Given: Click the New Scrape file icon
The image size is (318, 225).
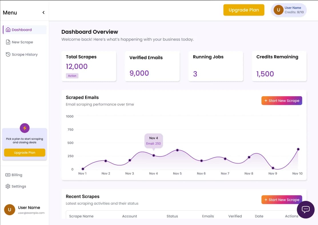Looking at the screenshot, I should pyautogui.click(x=8, y=42).
